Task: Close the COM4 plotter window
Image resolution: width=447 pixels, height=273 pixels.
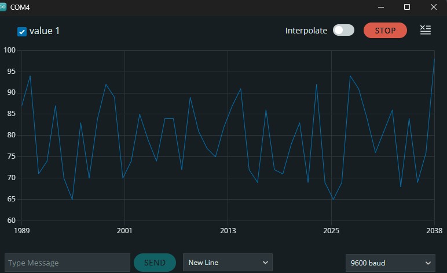Action: click(x=434, y=7)
